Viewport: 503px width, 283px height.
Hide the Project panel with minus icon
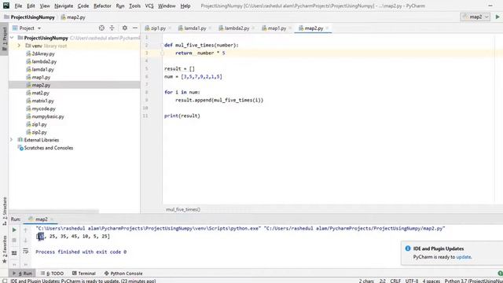click(135, 28)
